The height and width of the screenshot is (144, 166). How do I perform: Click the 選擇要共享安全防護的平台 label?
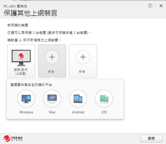pyautogui.click(x=31, y=85)
